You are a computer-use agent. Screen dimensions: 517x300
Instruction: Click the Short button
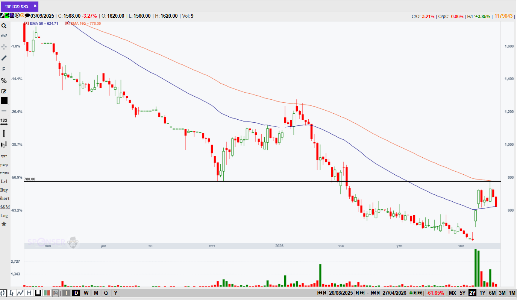5,198
